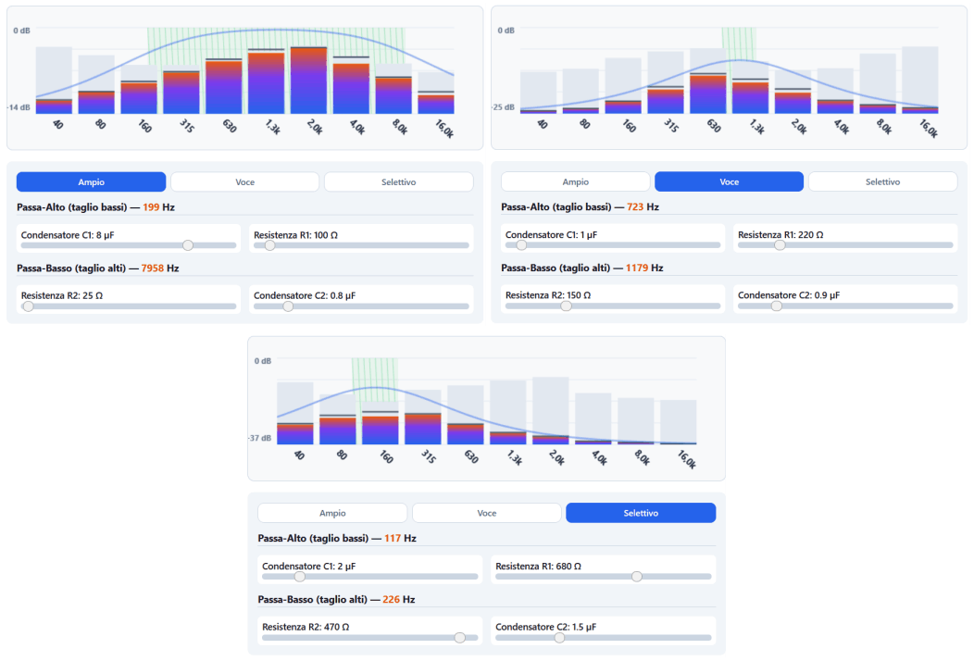Image resolution: width=974 pixels, height=661 pixels.
Task: Click Condensatore C1: 1 µF slider handle
Action: coord(522,245)
